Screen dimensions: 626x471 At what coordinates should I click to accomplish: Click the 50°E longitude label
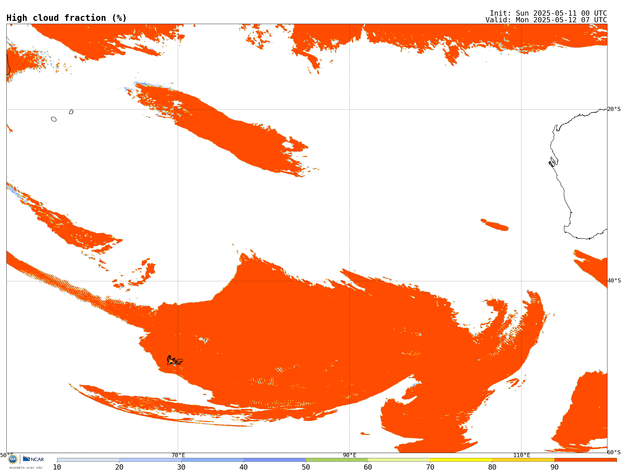pyautogui.click(x=7, y=455)
